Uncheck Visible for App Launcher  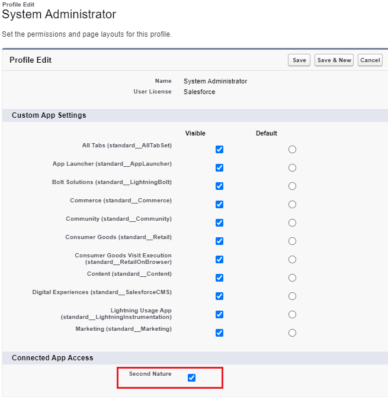click(x=219, y=168)
